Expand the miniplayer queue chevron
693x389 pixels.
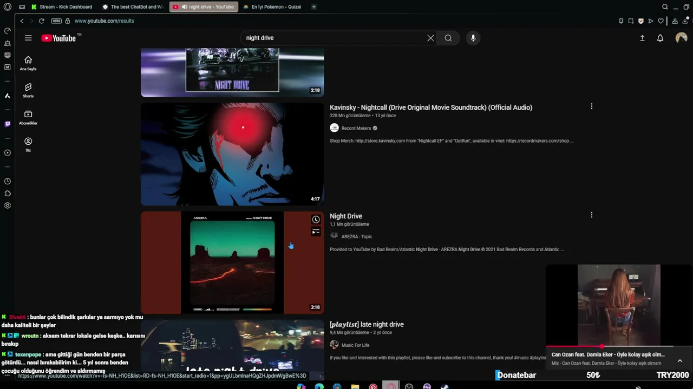pyautogui.click(x=679, y=360)
